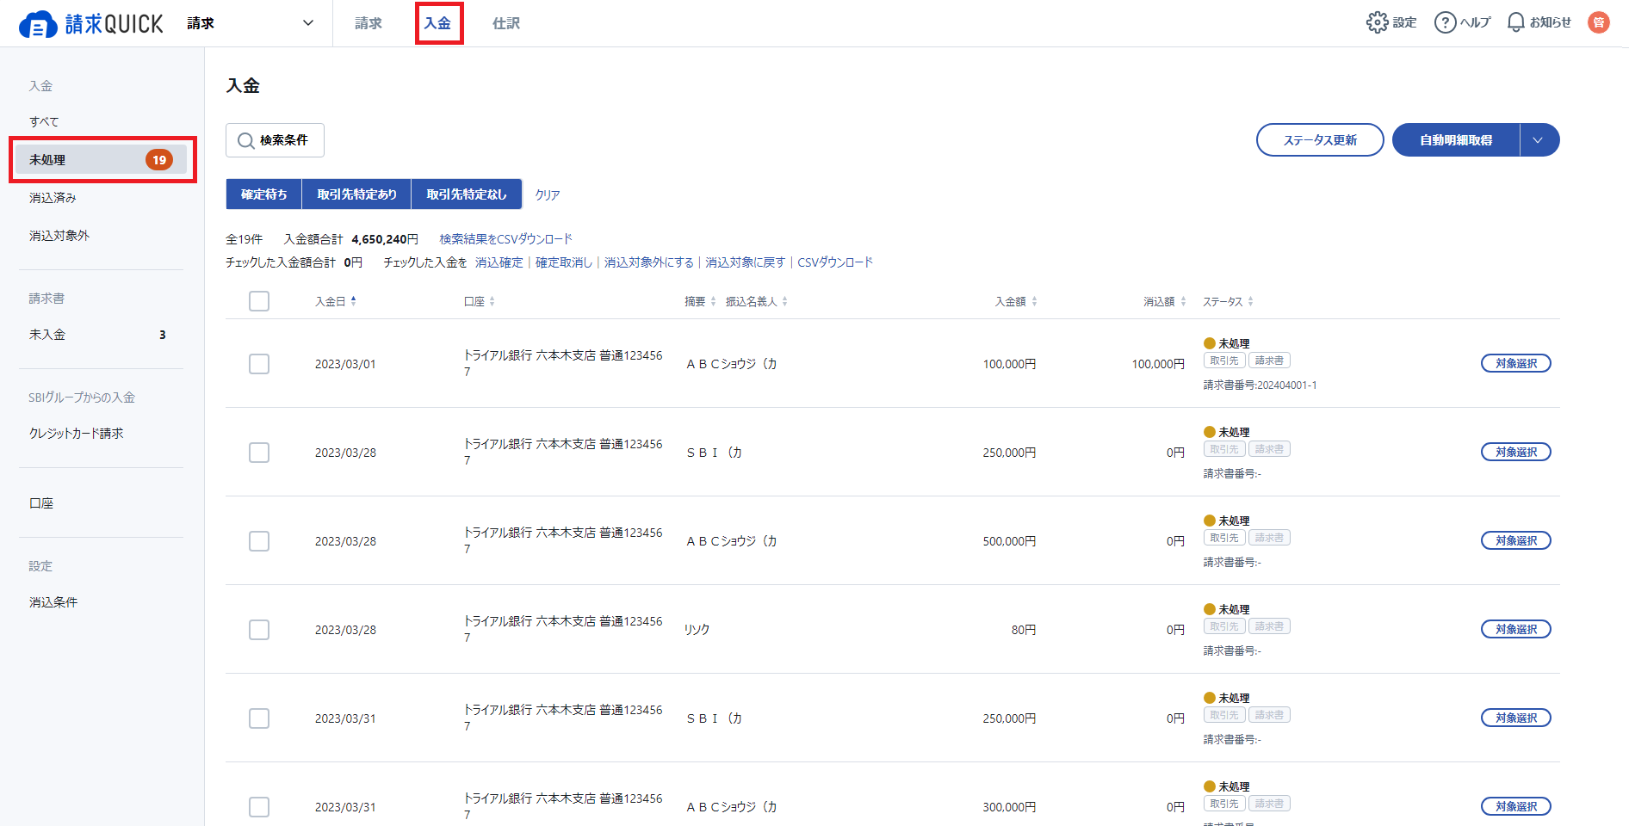
Task: Click 対象選択 for 2023/03/31 SBI 250,000円 row
Action: point(1516,718)
